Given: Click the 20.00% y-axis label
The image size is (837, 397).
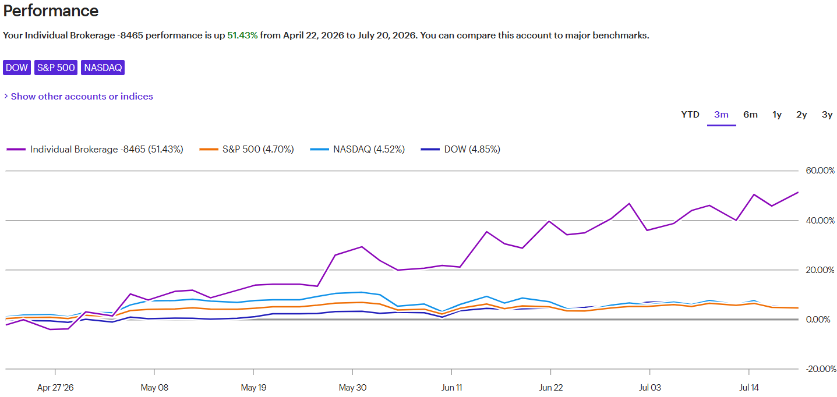Looking at the screenshot, I should 819,270.
